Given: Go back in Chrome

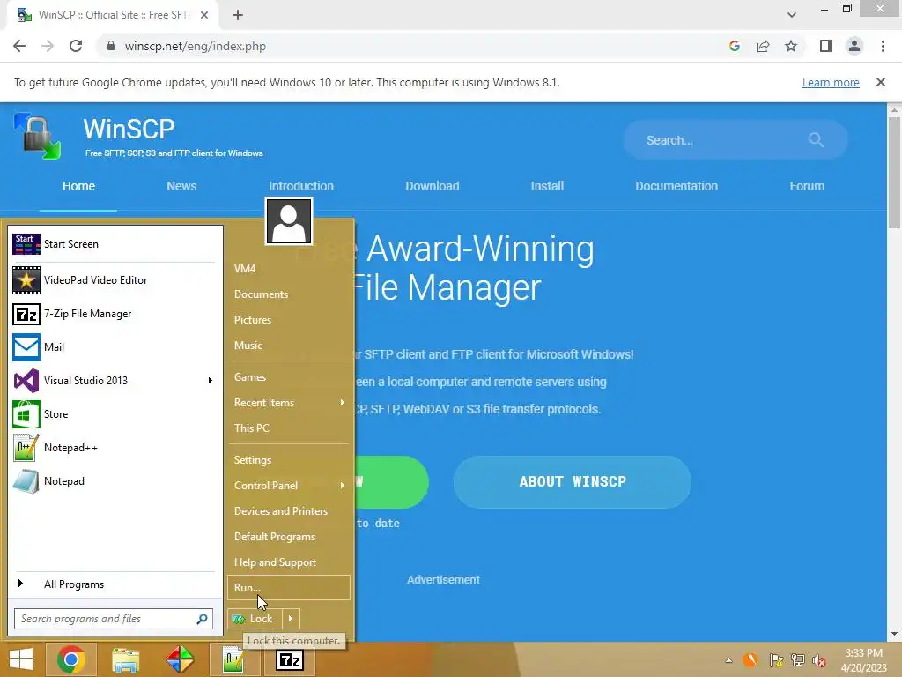Looking at the screenshot, I should tap(19, 46).
